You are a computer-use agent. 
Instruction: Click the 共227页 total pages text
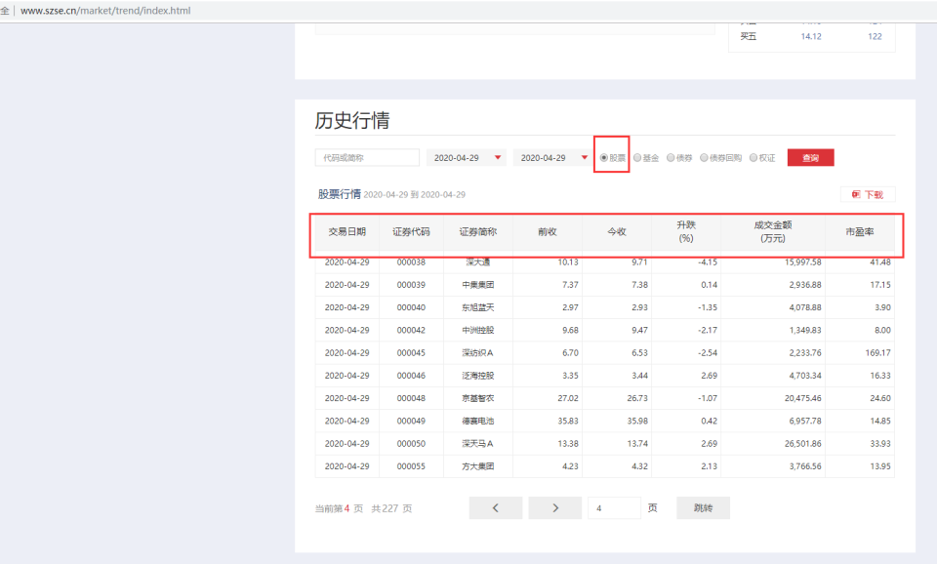(x=391, y=508)
